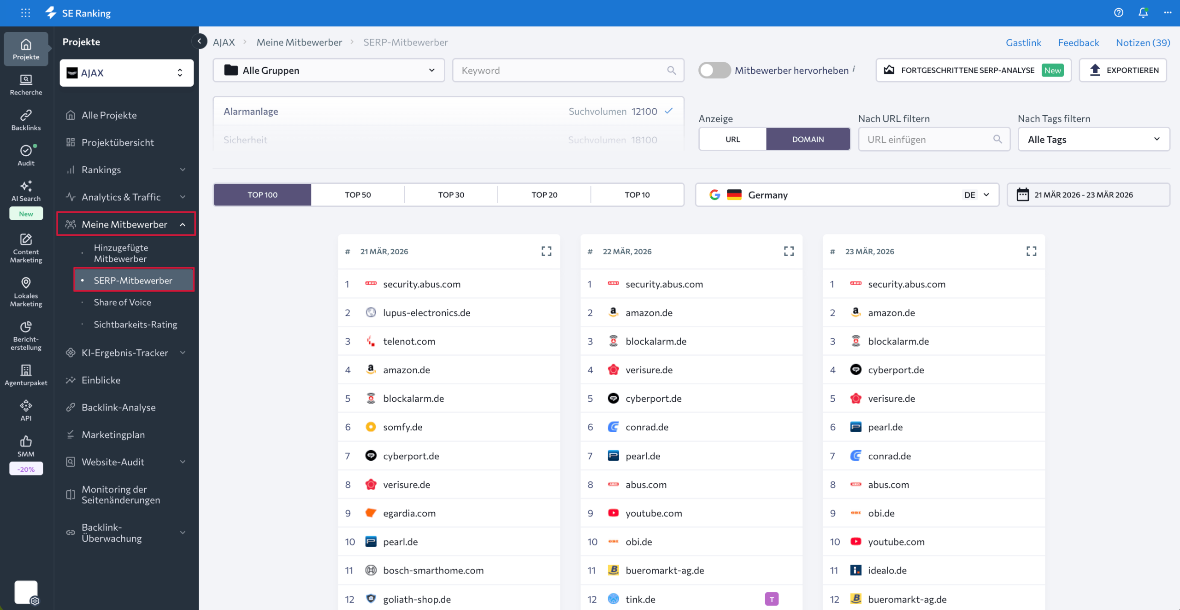Uncheck the Alarmanlage keyword checkmark
The height and width of the screenshot is (610, 1180).
tap(668, 111)
